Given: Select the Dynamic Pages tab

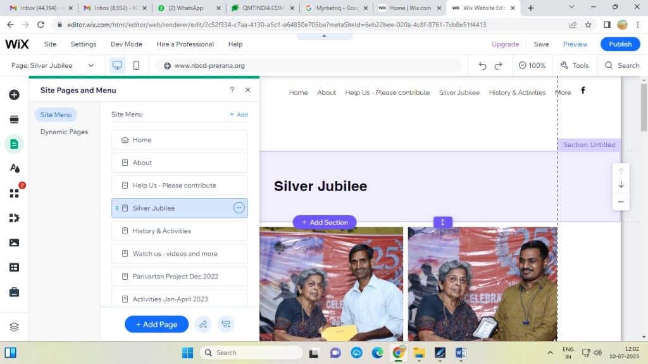Looking at the screenshot, I should pos(64,132).
